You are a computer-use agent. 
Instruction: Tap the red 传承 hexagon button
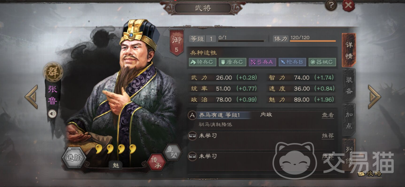(157, 162)
